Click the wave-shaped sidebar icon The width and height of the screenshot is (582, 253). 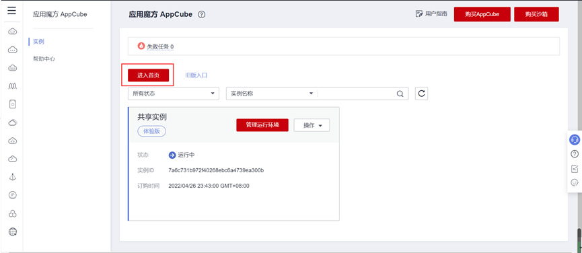click(x=13, y=86)
